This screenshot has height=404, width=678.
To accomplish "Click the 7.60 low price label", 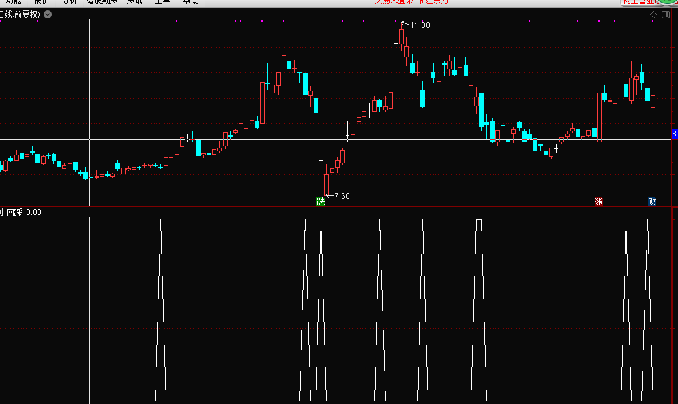I will [342, 196].
